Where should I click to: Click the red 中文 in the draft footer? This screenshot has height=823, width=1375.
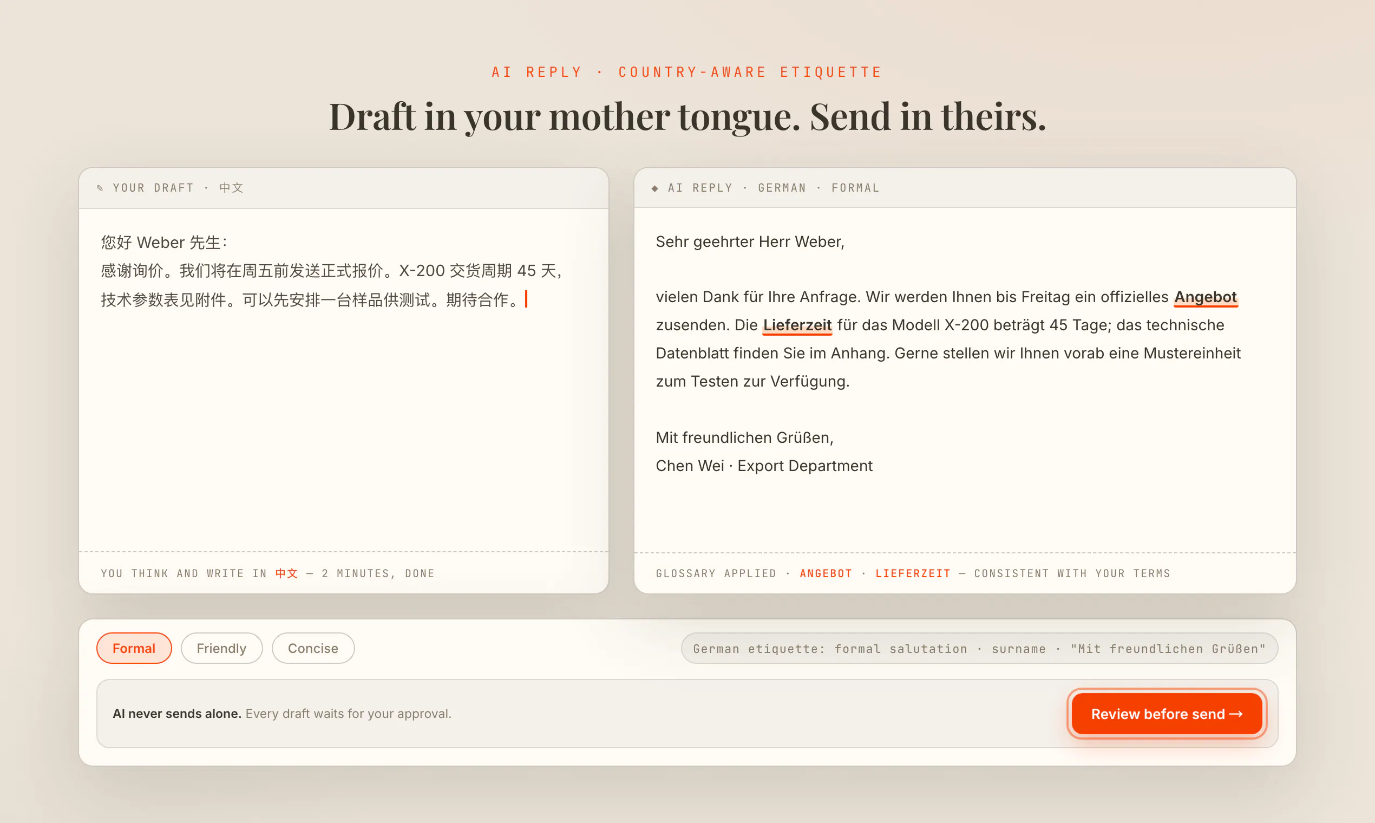(x=287, y=573)
